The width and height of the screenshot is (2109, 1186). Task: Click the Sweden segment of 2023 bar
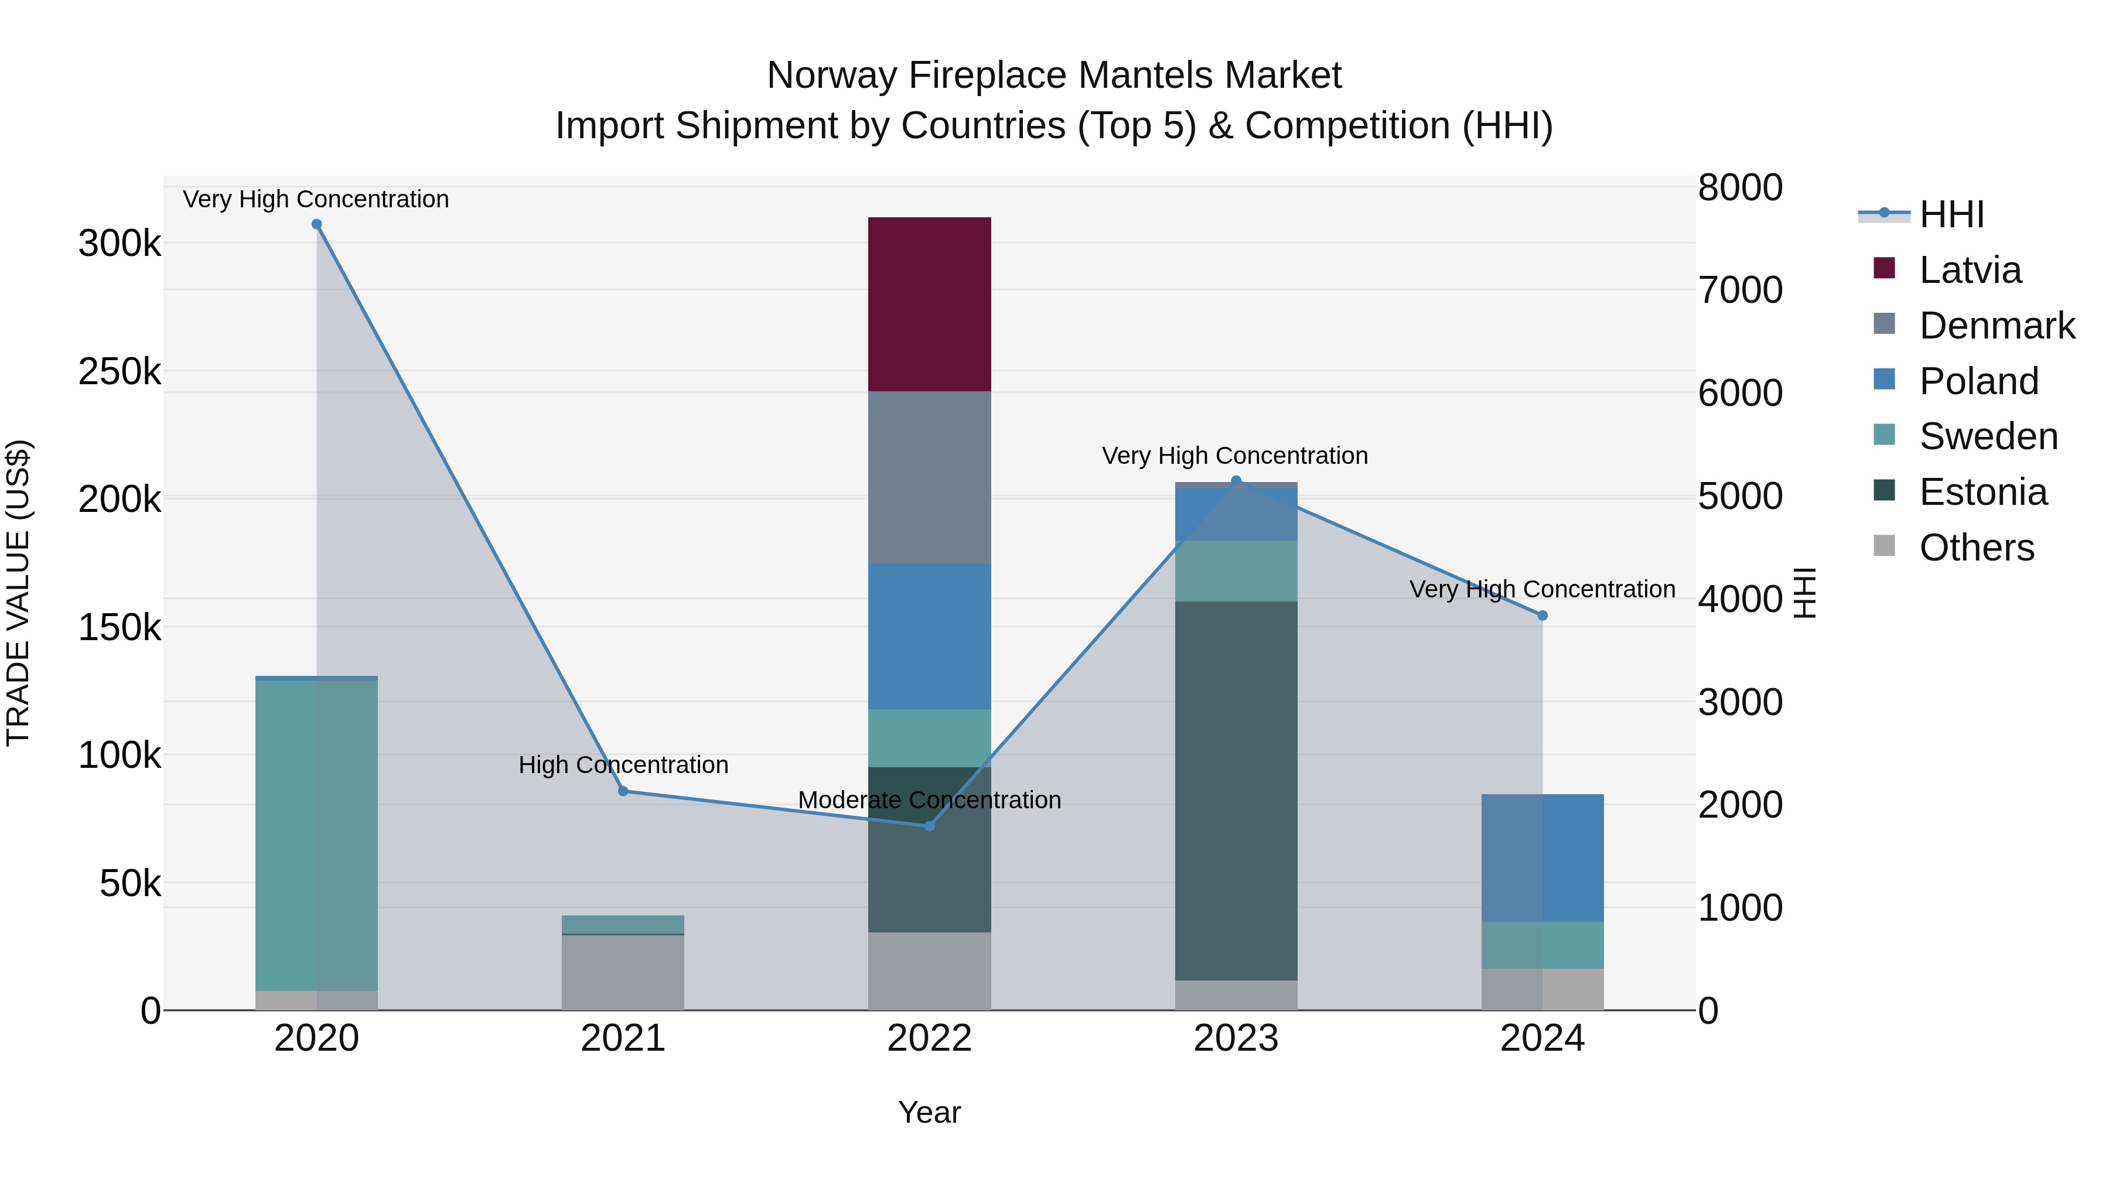[x=1236, y=571]
